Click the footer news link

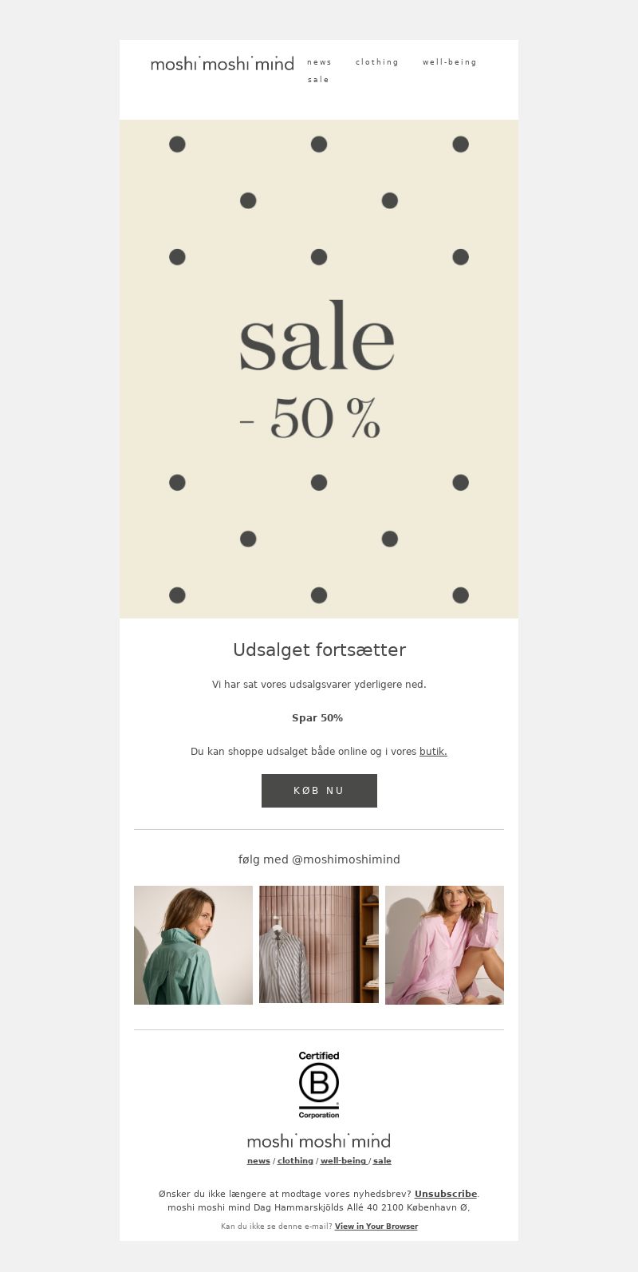258,1161
